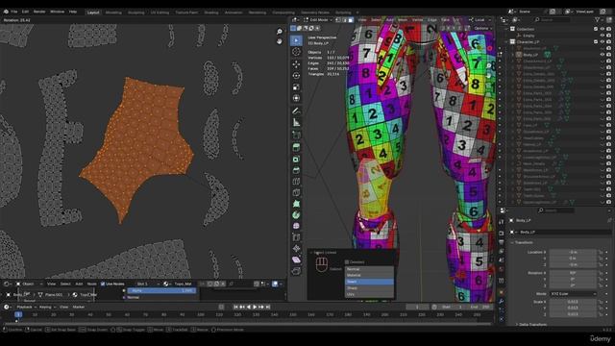Image resolution: width=615 pixels, height=346 pixels.
Task: Collapse the Character_LP collection in outliner
Action: tap(506, 41)
